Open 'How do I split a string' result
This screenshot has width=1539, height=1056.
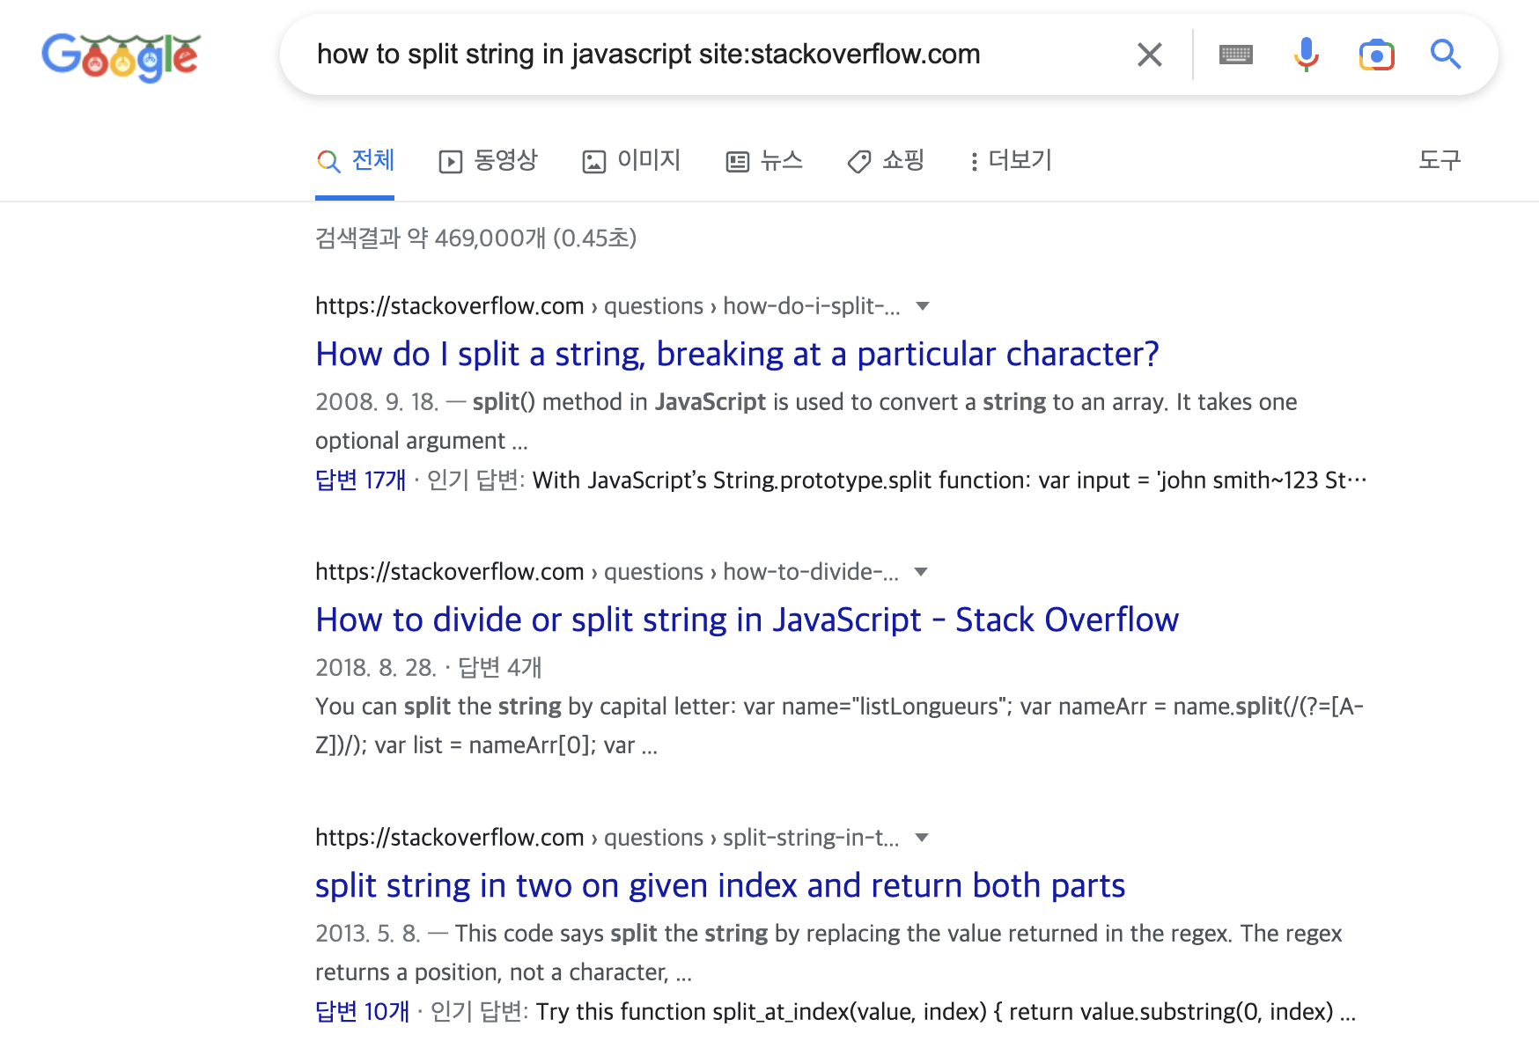click(737, 354)
